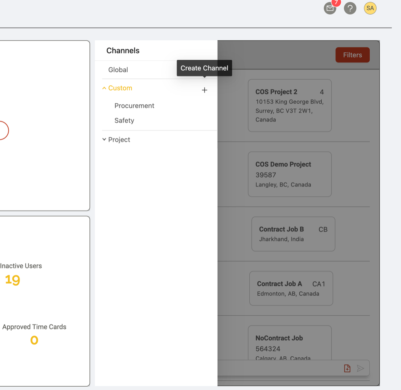Click the Approved Time Cards label
401x390 pixels.
[x=34, y=327]
